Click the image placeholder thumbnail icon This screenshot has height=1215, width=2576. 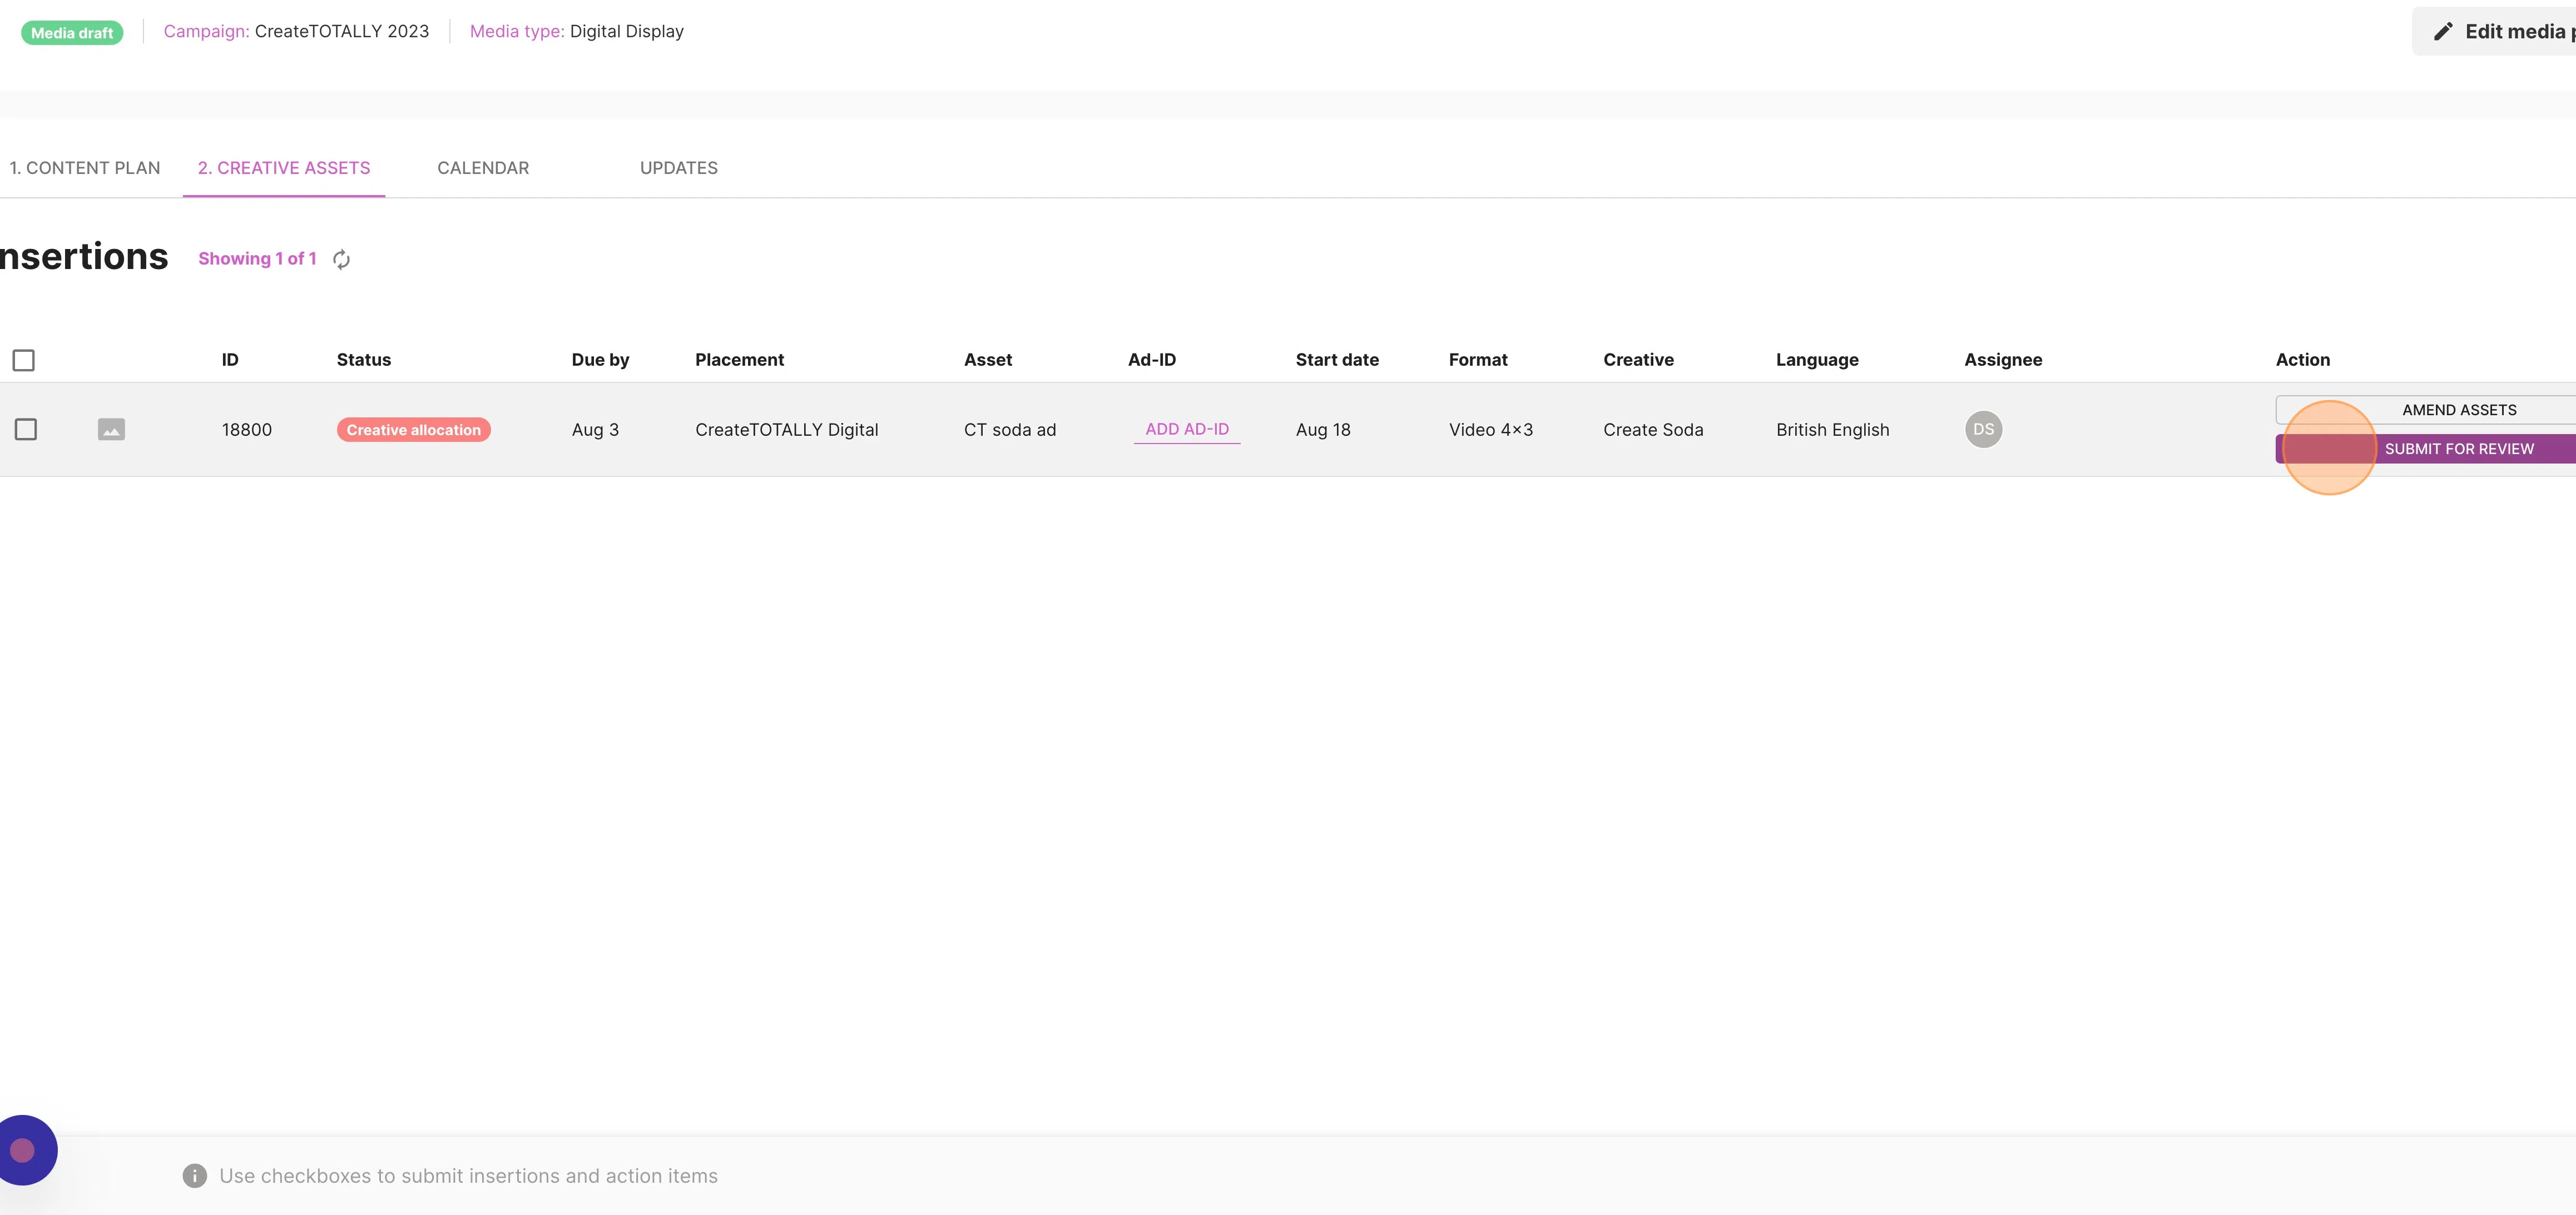[x=110, y=429]
